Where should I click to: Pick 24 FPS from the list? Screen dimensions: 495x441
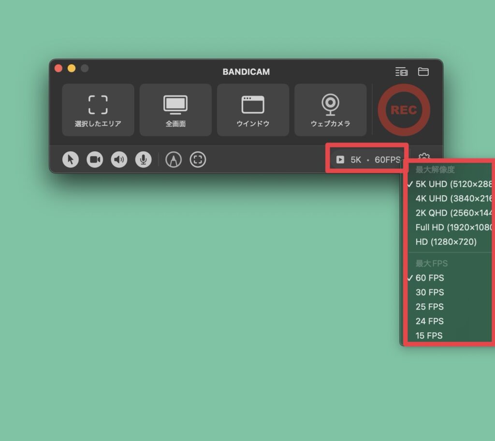point(429,321)
